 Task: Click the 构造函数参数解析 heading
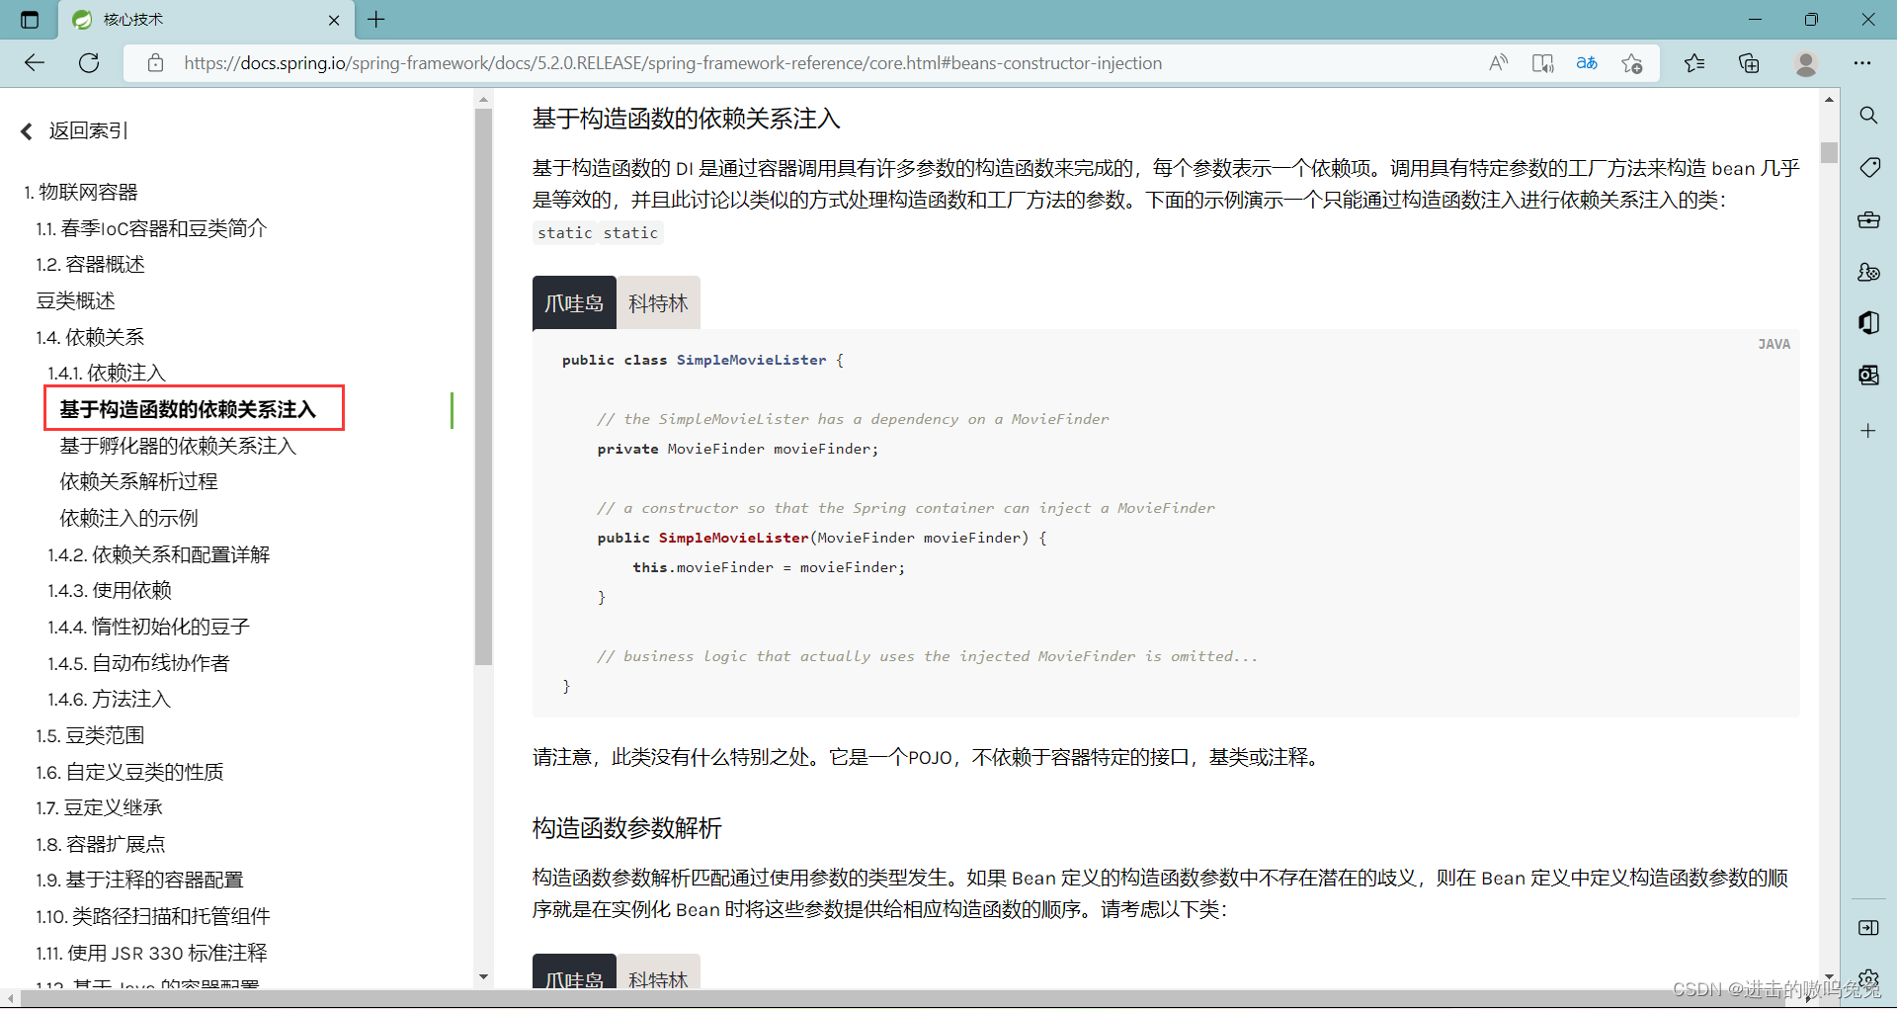[627, 828]
